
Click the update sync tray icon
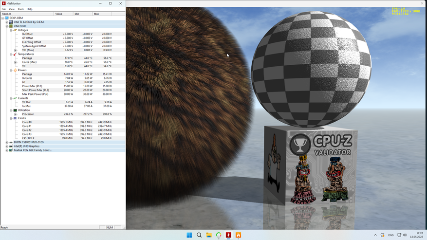(x=383, y=235)
